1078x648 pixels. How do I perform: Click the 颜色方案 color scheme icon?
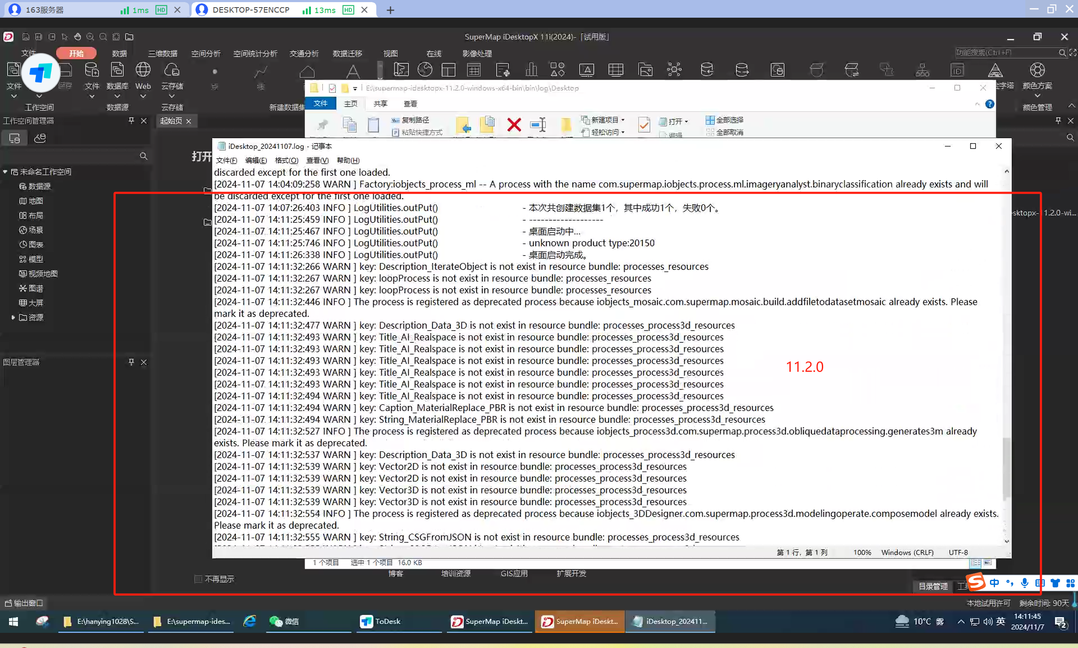tap(1037, 70)
